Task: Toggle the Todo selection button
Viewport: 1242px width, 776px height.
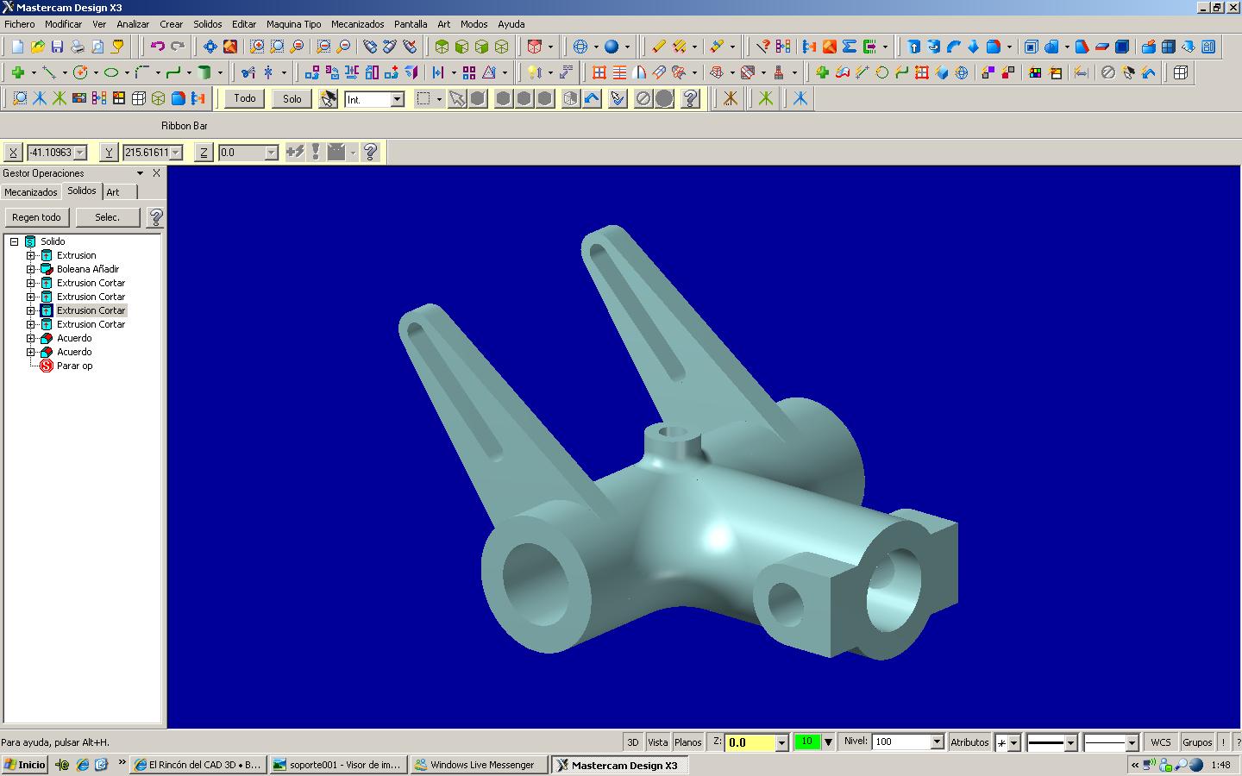Action: coord(245,98)
